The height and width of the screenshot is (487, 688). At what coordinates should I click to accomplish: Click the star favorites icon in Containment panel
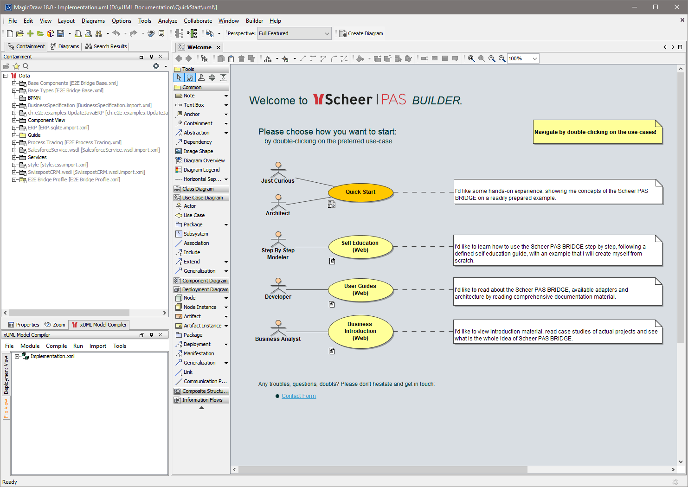click(x=16, y=66)
